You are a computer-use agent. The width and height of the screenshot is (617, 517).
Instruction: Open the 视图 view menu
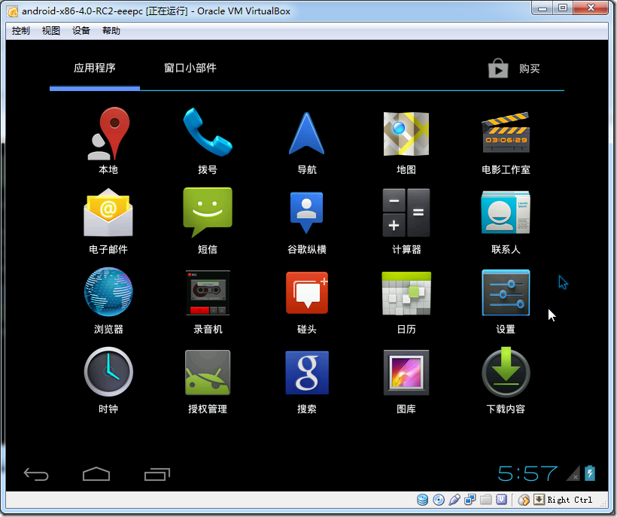(x=50, y=31)
